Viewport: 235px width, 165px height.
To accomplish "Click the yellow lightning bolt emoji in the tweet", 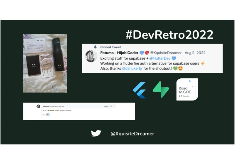I will pyautogui.click(x=203, y=63).
